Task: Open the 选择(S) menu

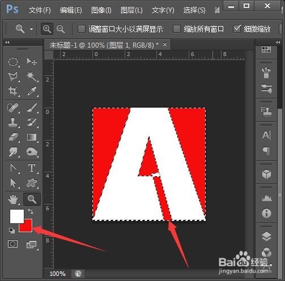Action: pyautogui.click(x=194, y=10)
